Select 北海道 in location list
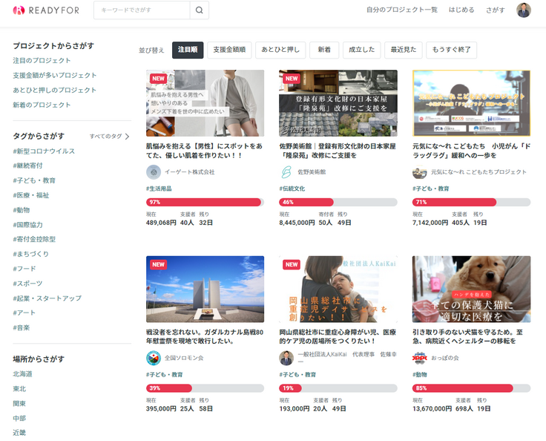The width and height of the screenshot is (546, 441). (22, 374)
